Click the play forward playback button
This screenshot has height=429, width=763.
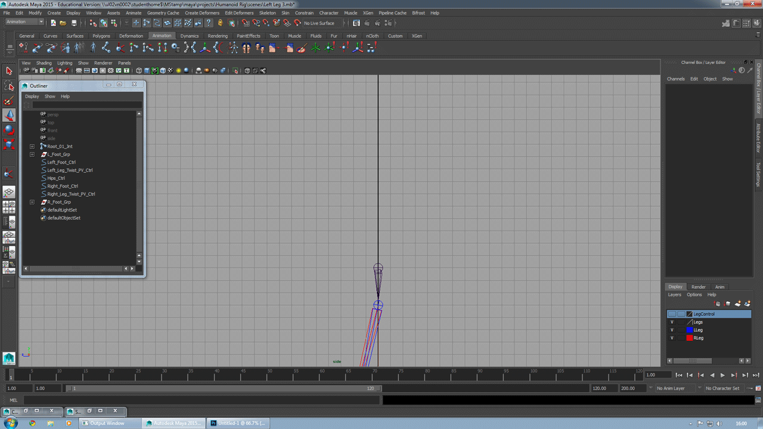(722, 376)
